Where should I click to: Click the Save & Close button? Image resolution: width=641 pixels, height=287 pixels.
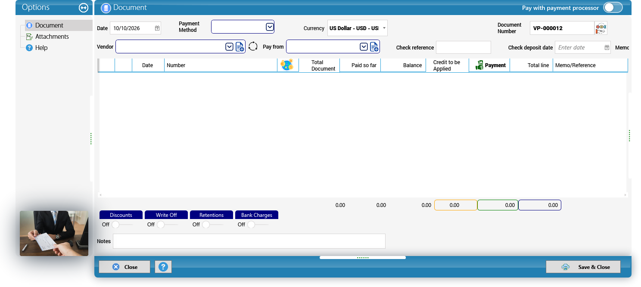point(583,267)
